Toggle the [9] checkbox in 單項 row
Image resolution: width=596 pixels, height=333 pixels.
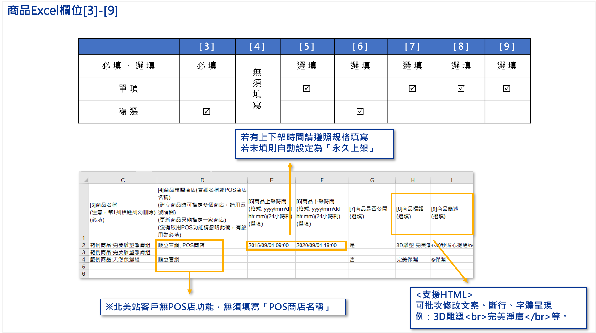point(507,88)
